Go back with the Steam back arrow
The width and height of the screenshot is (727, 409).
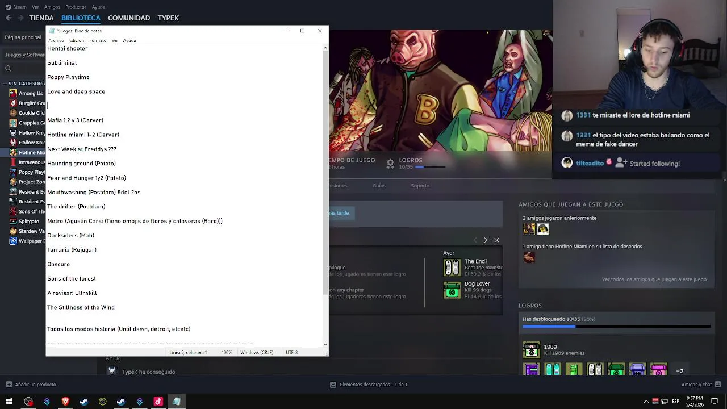(9, 18)
